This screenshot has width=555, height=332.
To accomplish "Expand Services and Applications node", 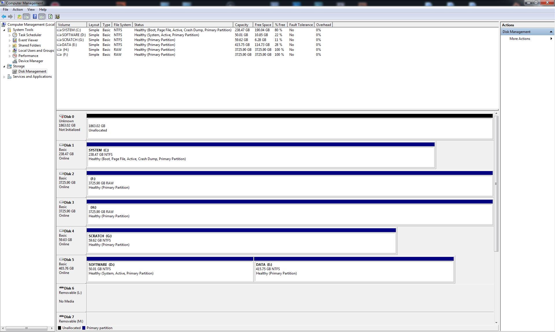I will [4, 77].
